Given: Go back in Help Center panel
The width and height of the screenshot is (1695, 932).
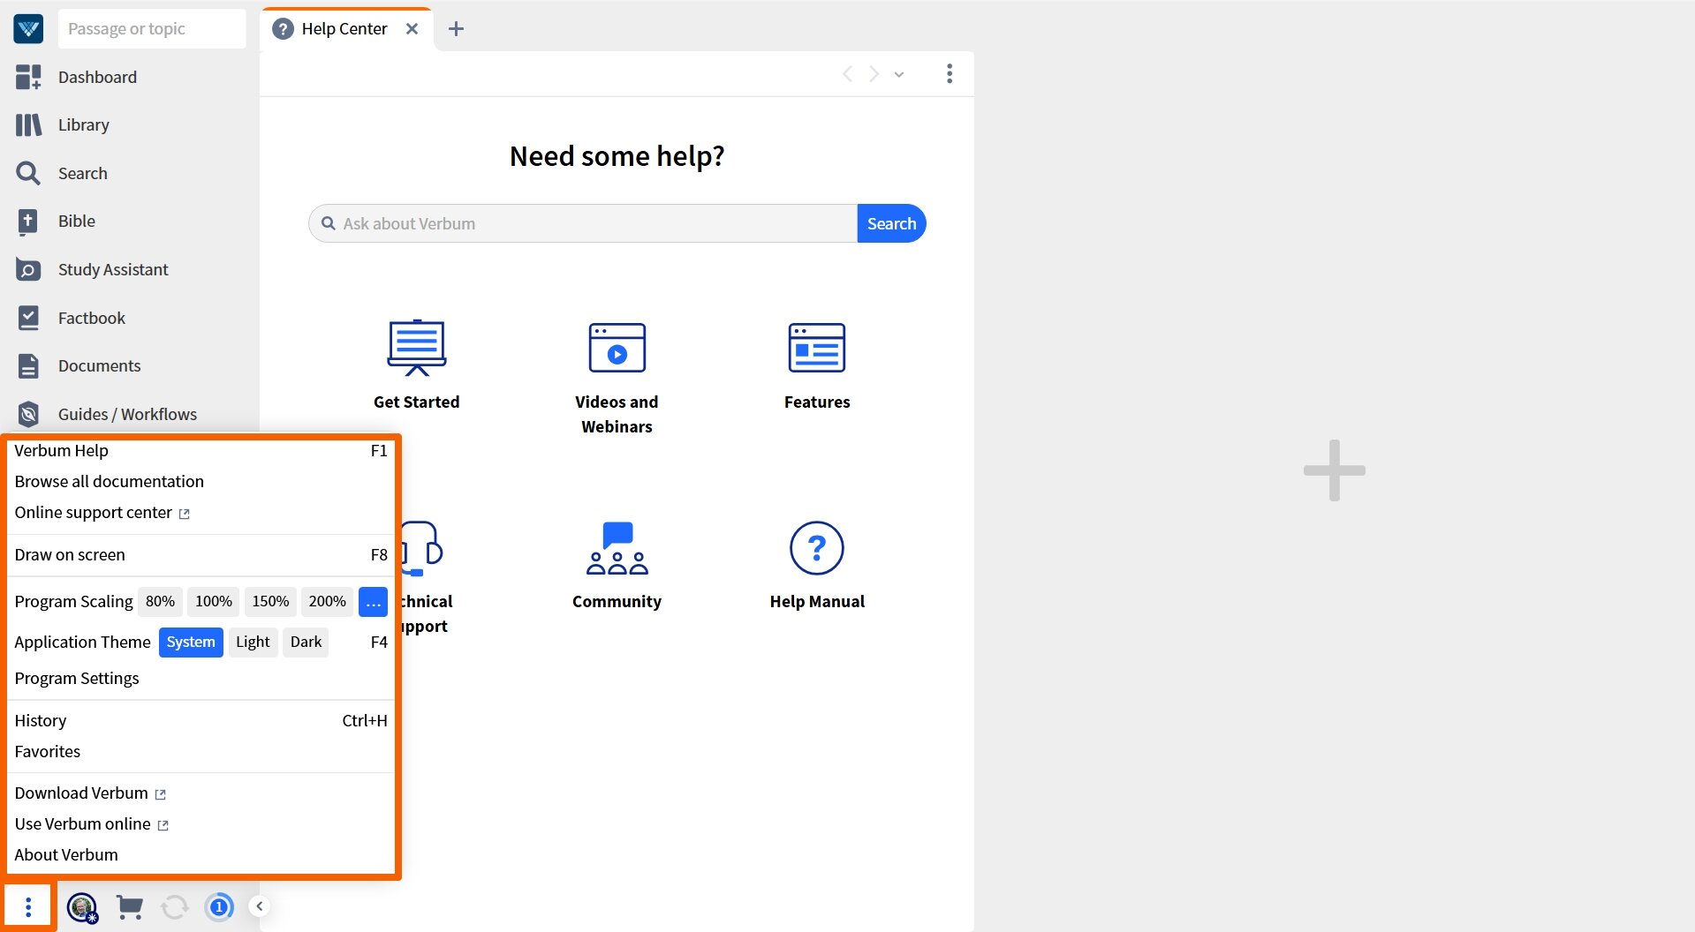Looking at the screenshot, I should click(x=847, y=74).
